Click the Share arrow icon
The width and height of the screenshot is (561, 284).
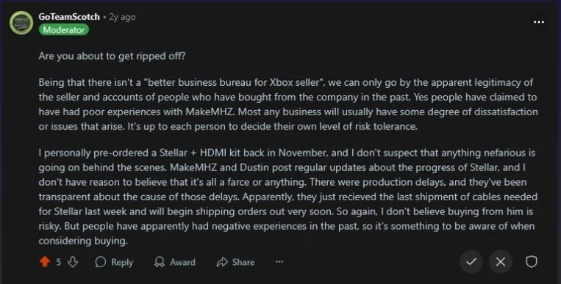[x=222, y=262]
